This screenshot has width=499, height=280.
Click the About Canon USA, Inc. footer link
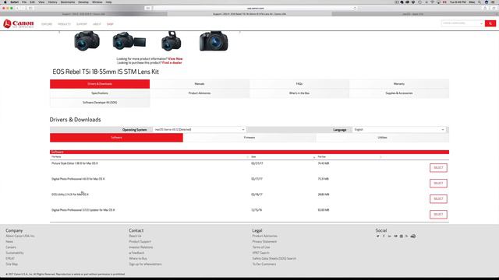20,236
